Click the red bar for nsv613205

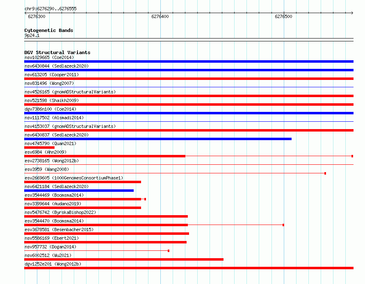(x=189, y=79)
